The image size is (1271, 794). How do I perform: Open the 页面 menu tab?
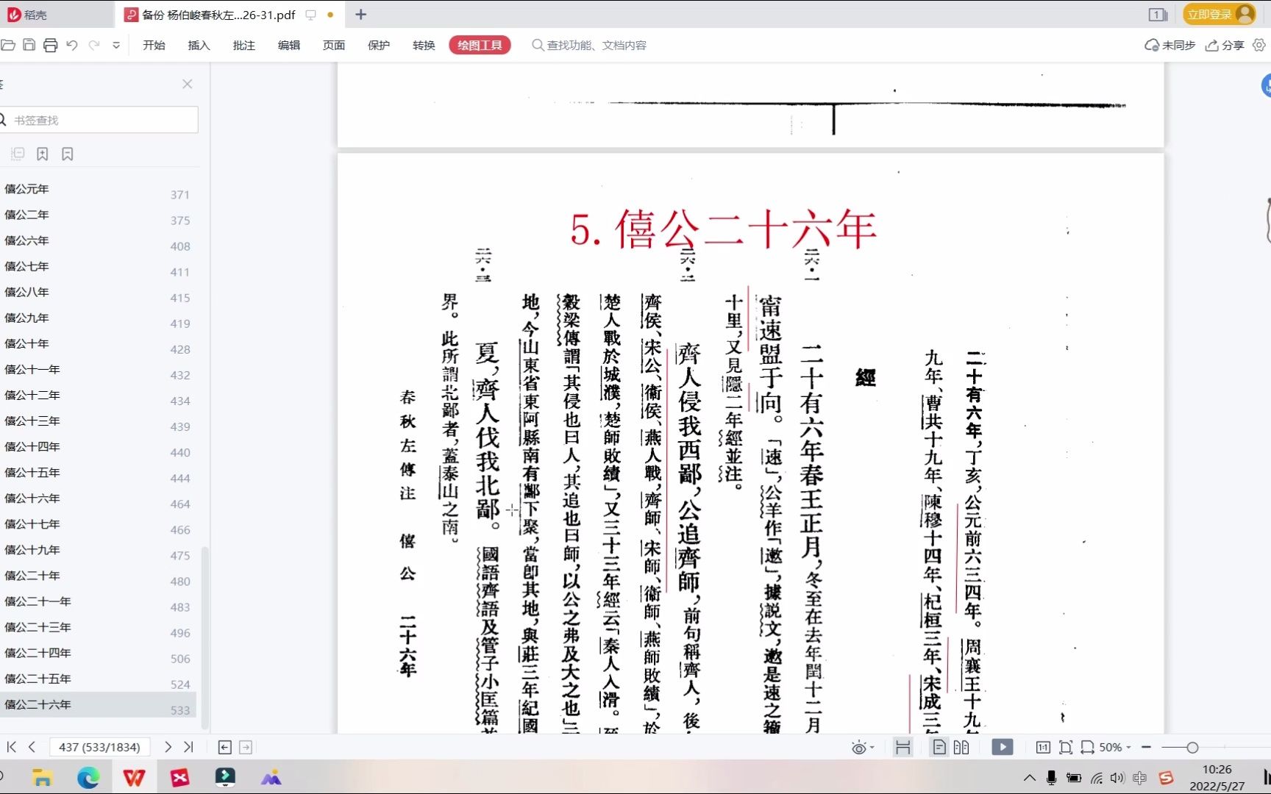coord(333,45)
